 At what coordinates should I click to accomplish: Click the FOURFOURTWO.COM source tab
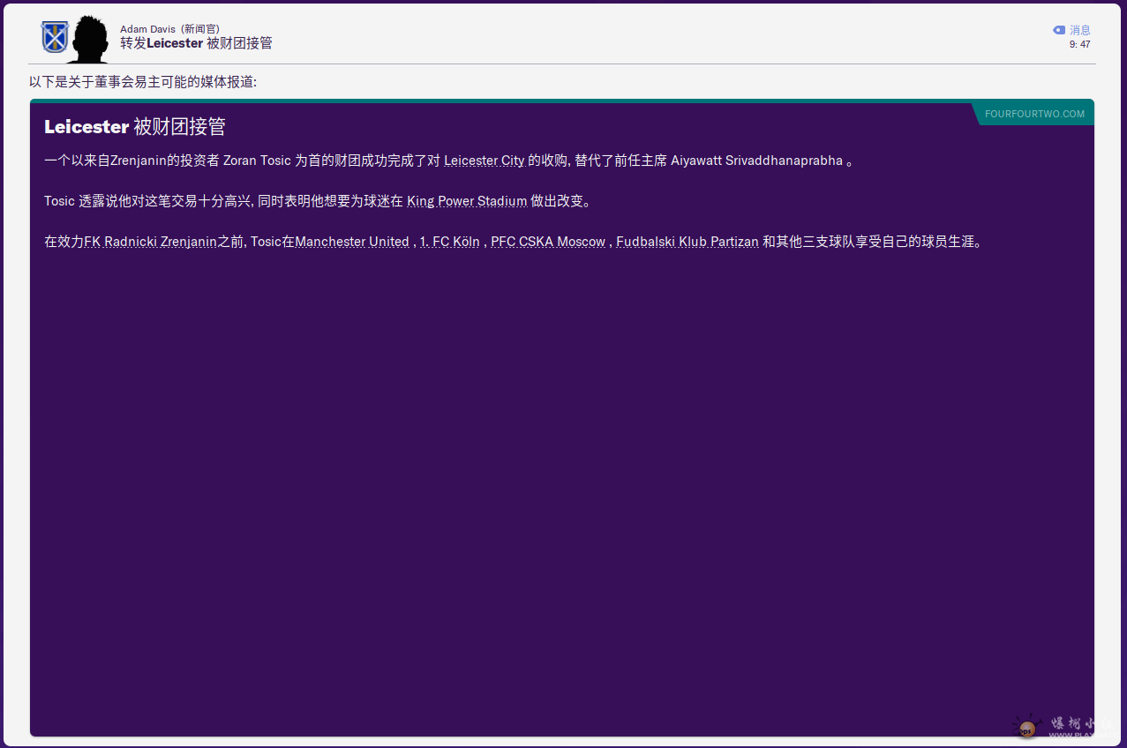[1034, 114]
